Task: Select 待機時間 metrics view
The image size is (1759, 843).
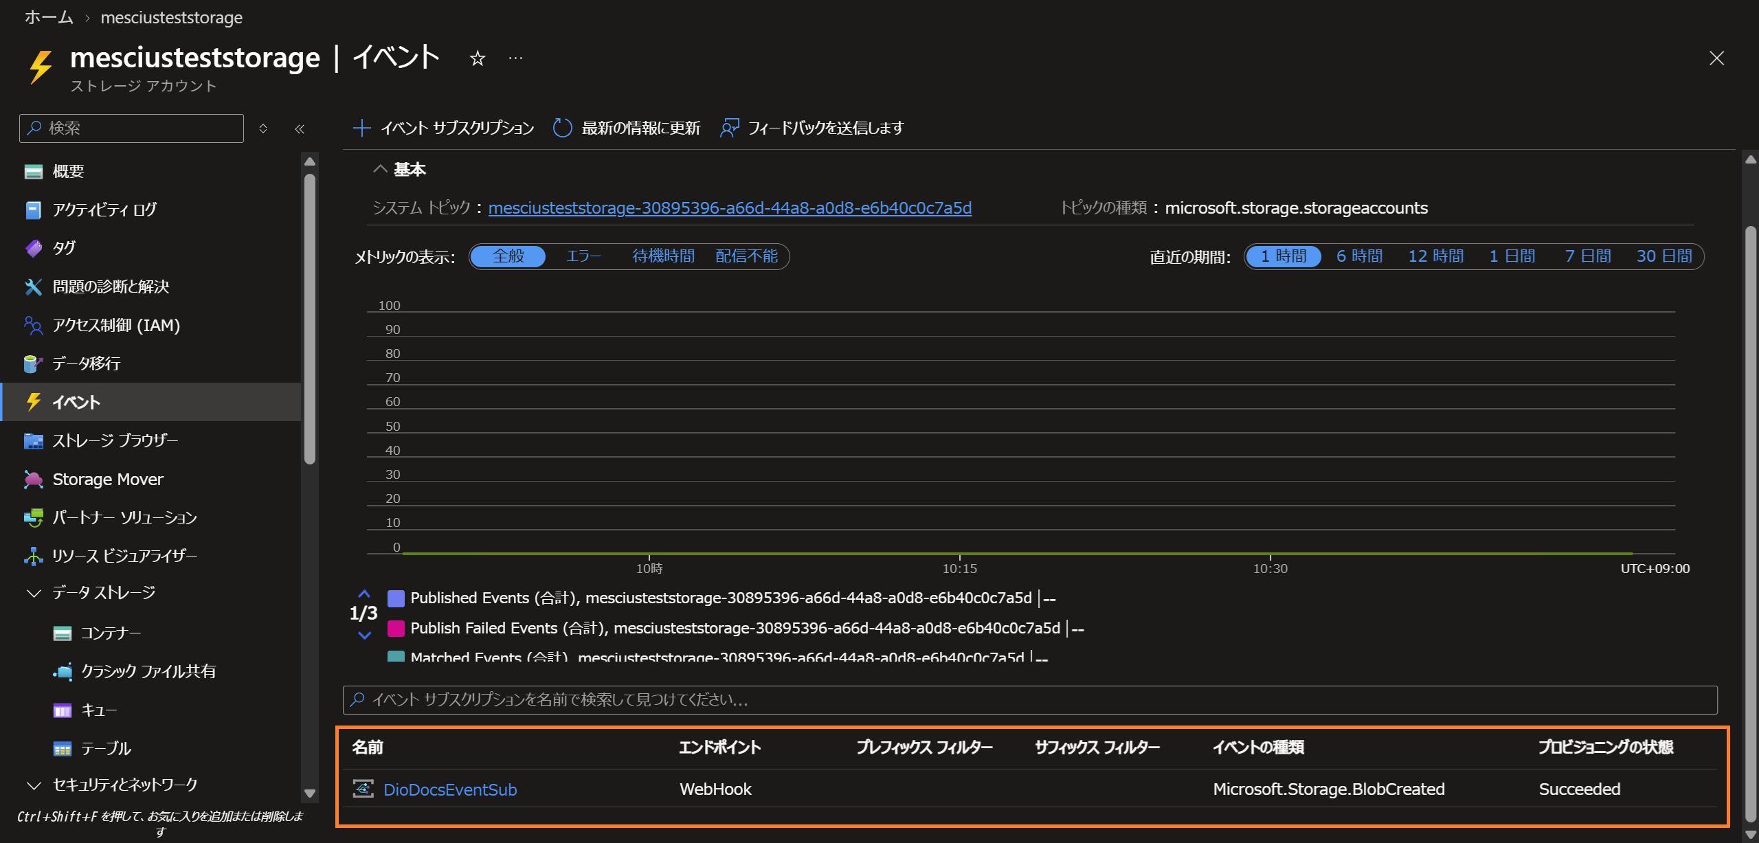Action: coord(663,256)
